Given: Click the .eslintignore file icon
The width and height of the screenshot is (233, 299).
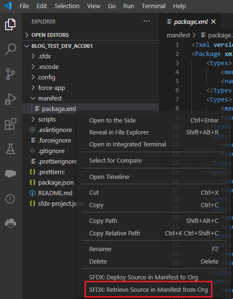Looking at the screenshot, I should (32, 130).
